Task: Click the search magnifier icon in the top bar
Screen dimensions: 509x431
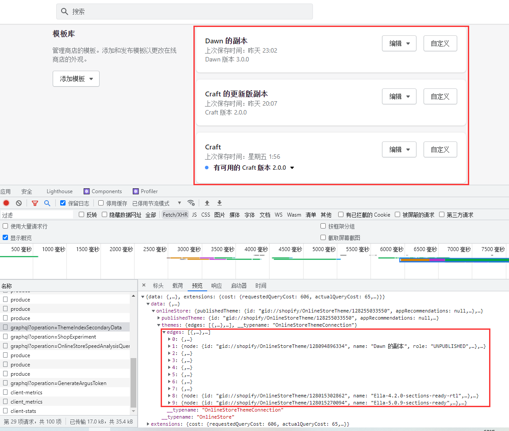Action: coord(64,11)
